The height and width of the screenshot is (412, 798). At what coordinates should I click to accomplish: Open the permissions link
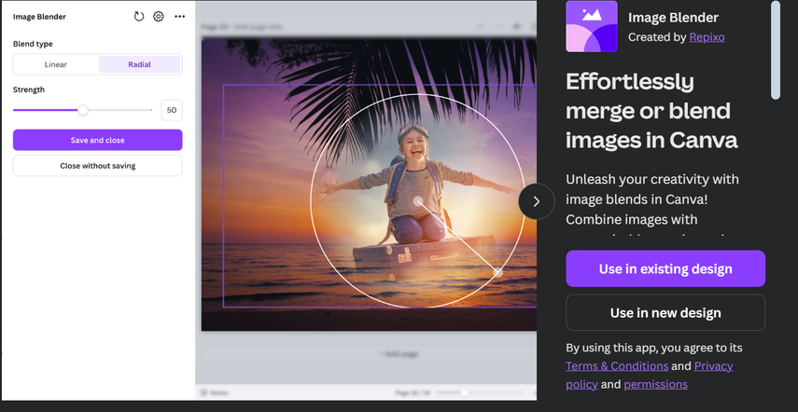[655, 385]
